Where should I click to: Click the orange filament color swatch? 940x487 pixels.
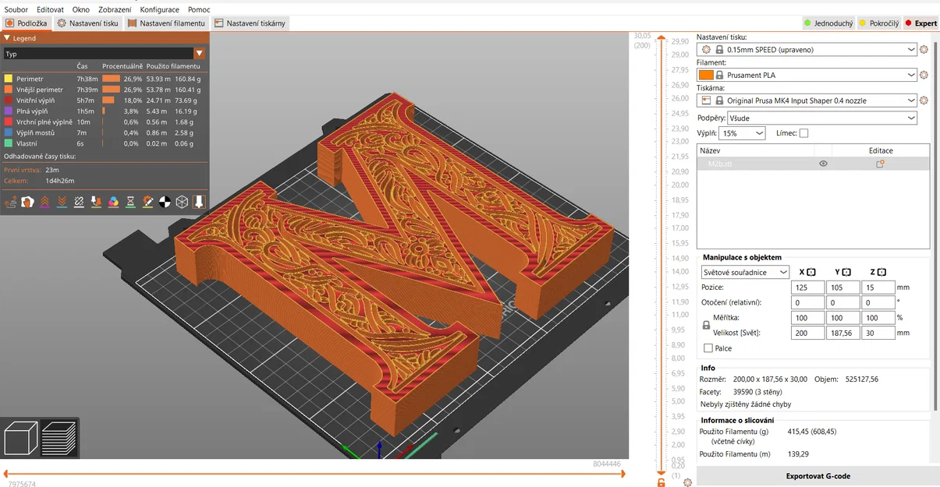pos(707,75)
